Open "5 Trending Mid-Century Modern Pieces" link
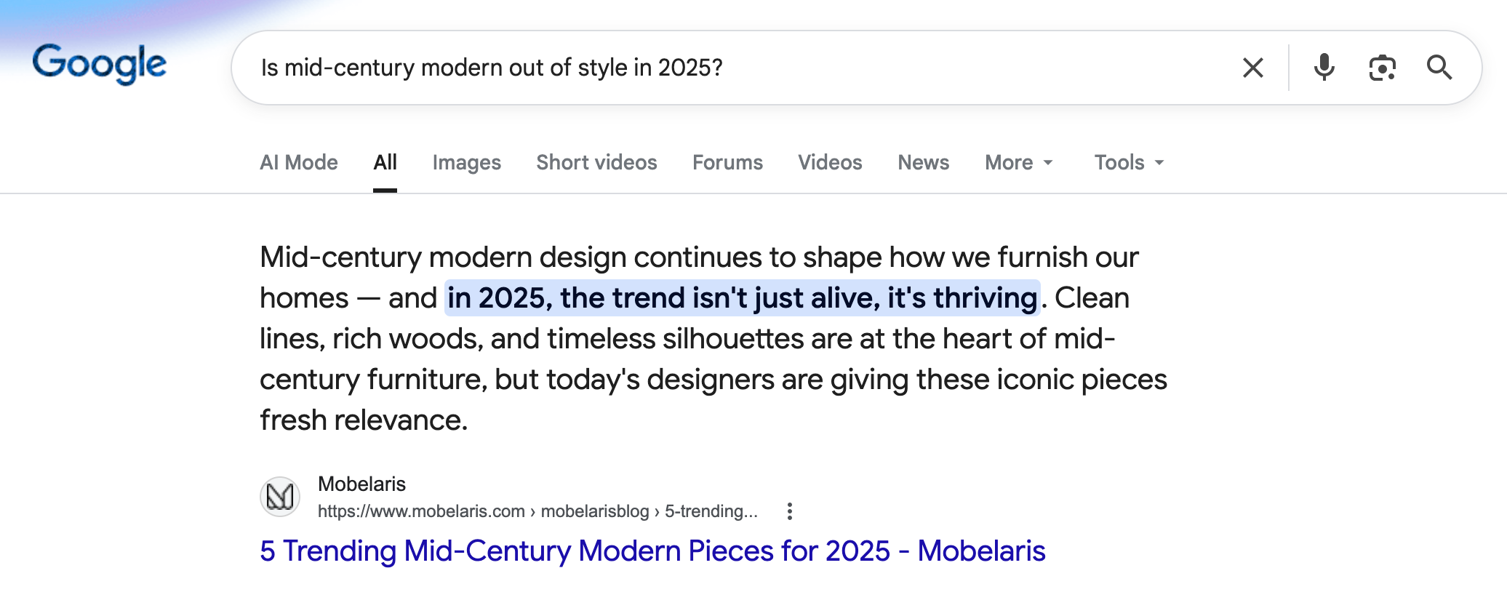Screen dimensions: 1507x592 pyautogui.click(x=652, y=551)
